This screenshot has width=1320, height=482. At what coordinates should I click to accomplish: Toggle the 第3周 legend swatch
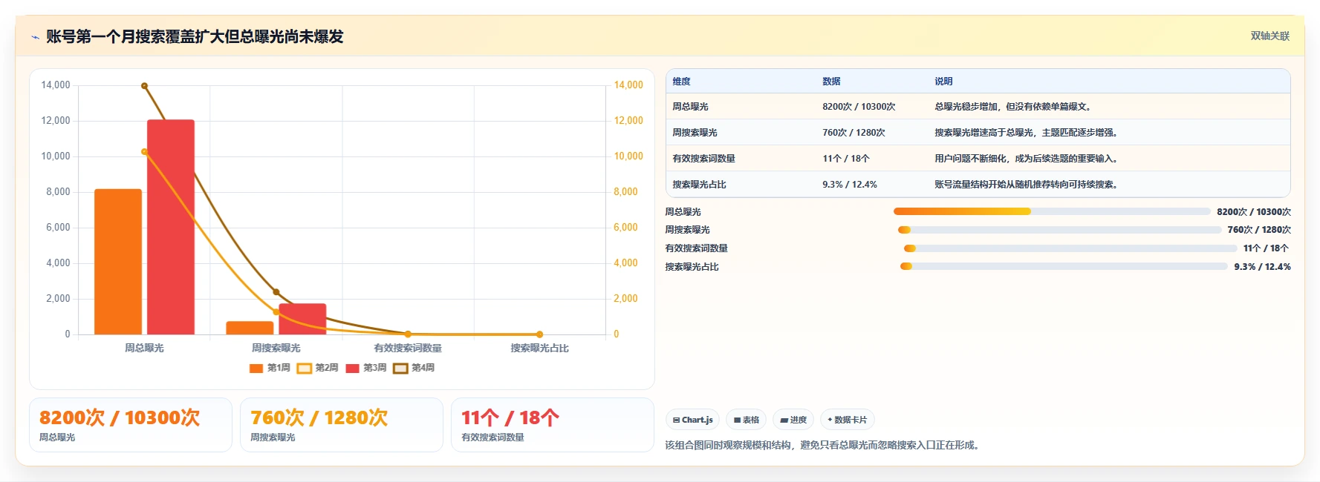(352, 368)
